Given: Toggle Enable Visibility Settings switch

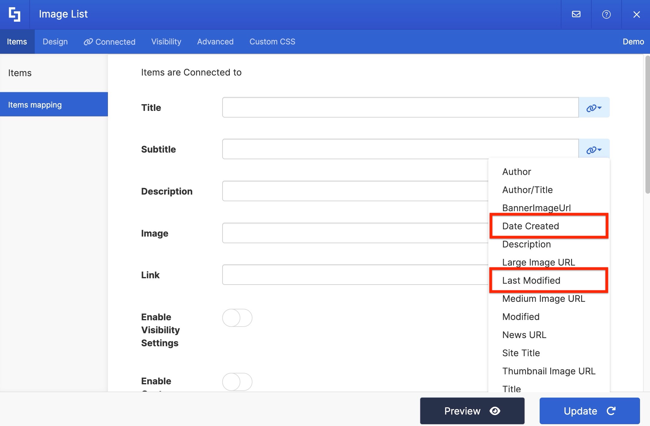Looking at the screenshot, I should [237, 318].
